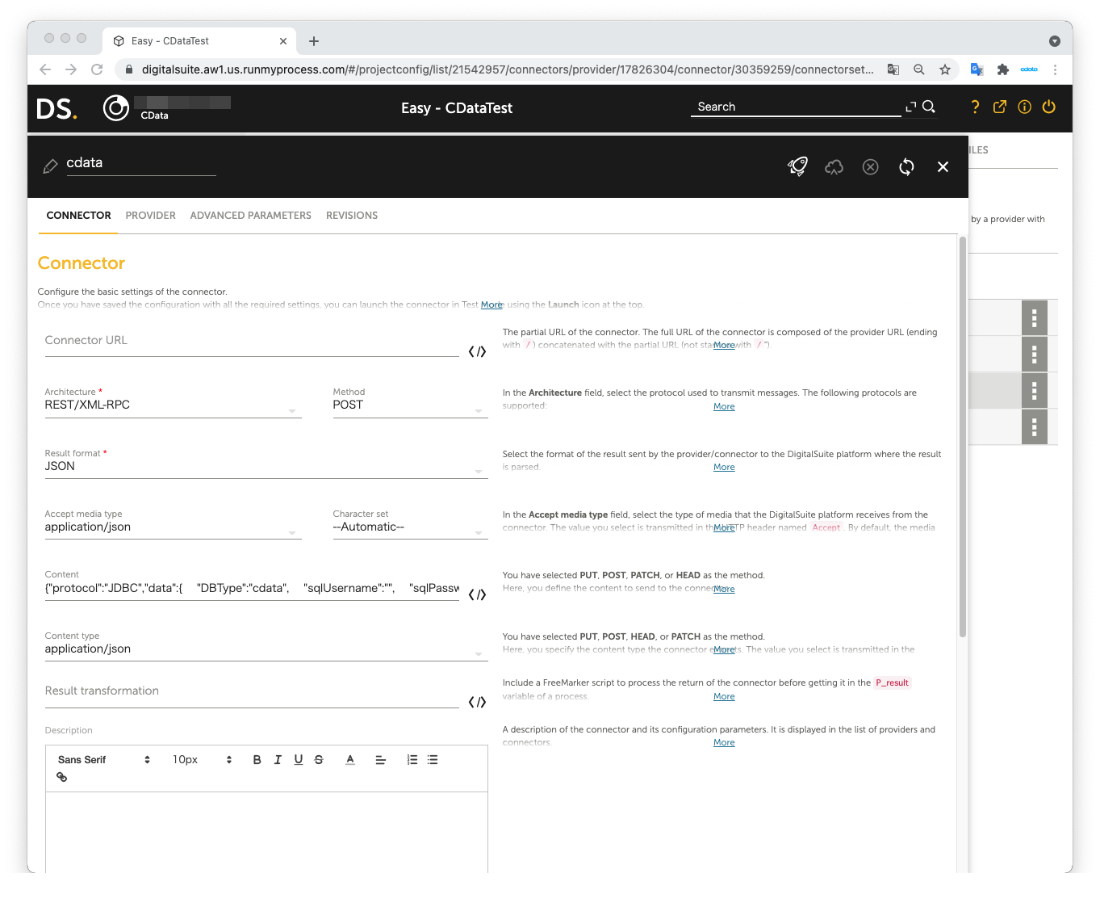Click the power logout icon
Screen dimensions: 1100x907
click(1048, 107)
